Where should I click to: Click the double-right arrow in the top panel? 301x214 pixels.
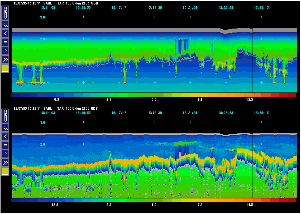5,59
